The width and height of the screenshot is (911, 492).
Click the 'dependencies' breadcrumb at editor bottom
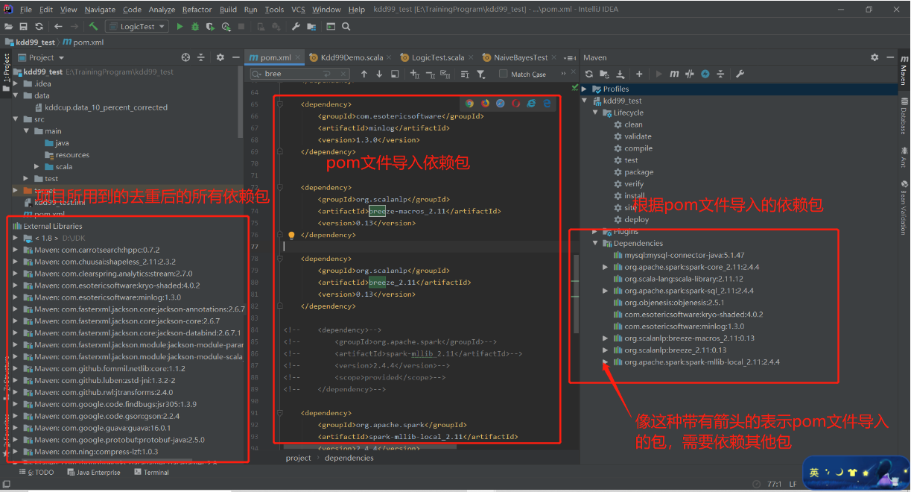(349, 458)
